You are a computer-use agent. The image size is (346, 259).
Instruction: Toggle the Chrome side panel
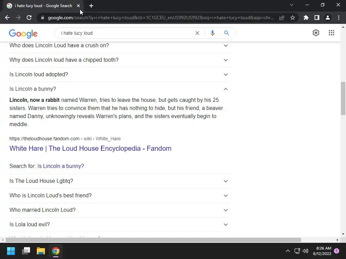coord(317,18)
